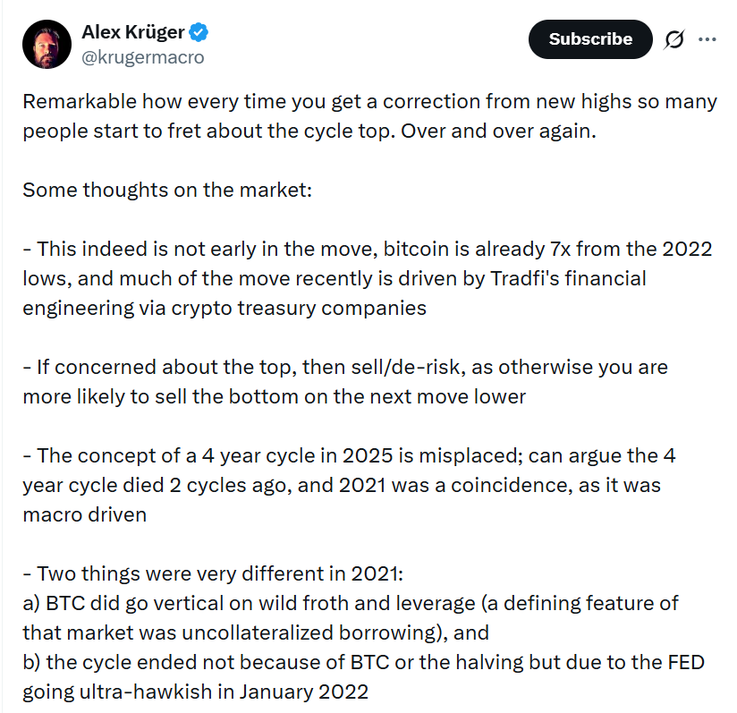Click the line "engineering via crypto treasury companies"
This screenshot has height=713, width=737.
coord(224,309)
